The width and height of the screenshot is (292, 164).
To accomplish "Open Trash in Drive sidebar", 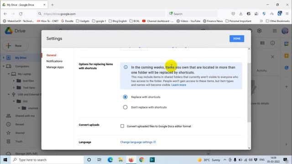I will click(19, 141).
